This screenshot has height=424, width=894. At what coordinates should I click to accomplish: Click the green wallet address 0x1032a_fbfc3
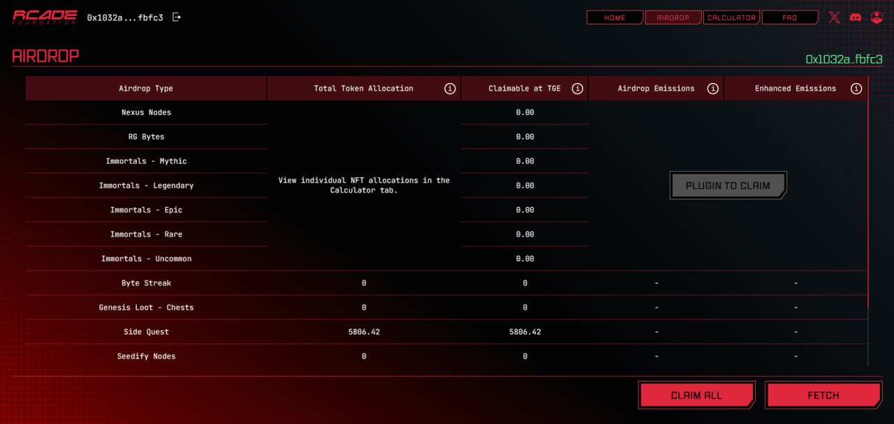pyautogui.click(x=844, y=59)
